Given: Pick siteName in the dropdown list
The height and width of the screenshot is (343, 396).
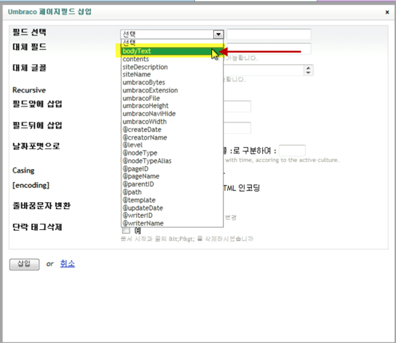Looking at the screenshot, I should [172, 74].
